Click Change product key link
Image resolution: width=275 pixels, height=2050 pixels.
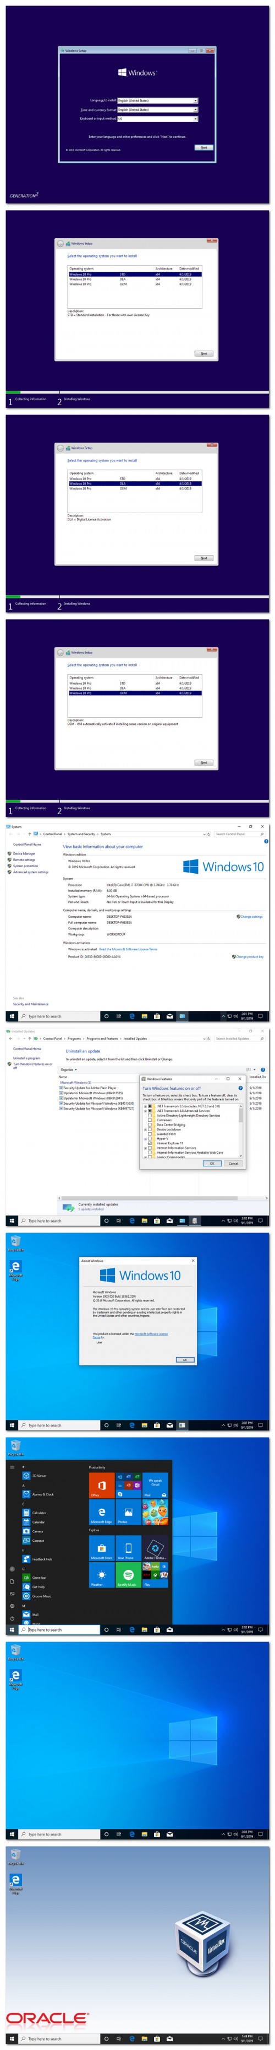(x=250, y=957)
